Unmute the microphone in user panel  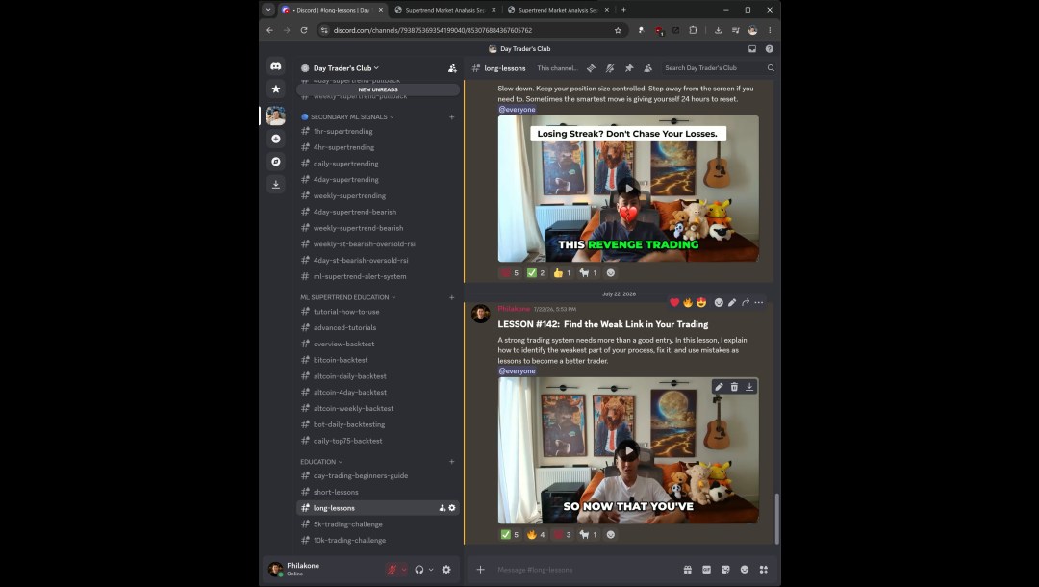(393, 569)
